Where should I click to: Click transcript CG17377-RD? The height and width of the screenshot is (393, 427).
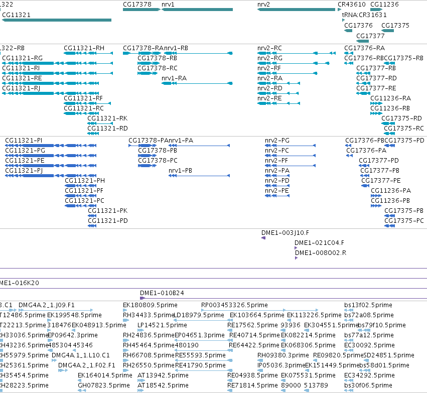click(x=376, y=78)
